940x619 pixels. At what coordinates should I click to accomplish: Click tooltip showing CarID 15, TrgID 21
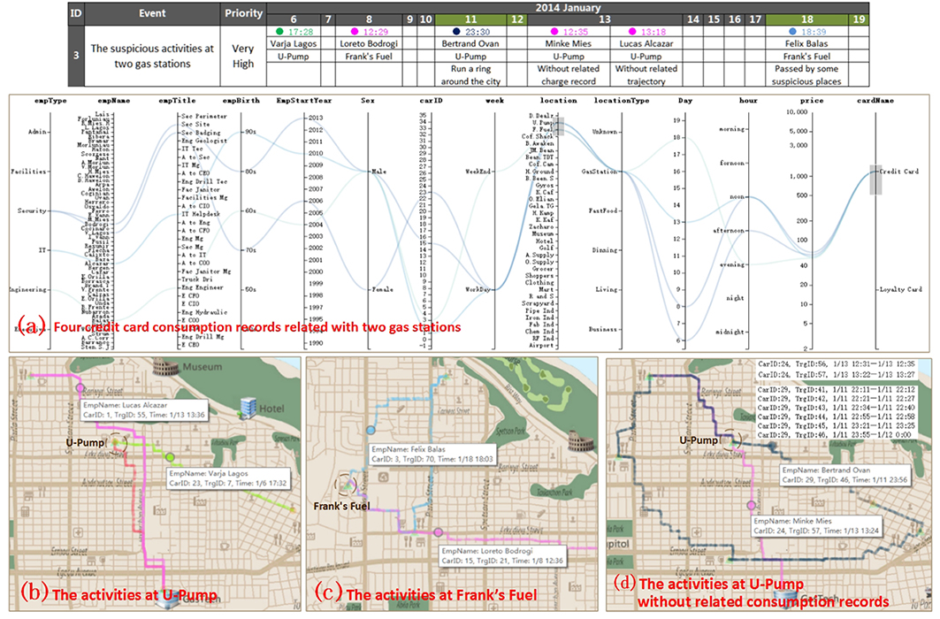[502, 555]
